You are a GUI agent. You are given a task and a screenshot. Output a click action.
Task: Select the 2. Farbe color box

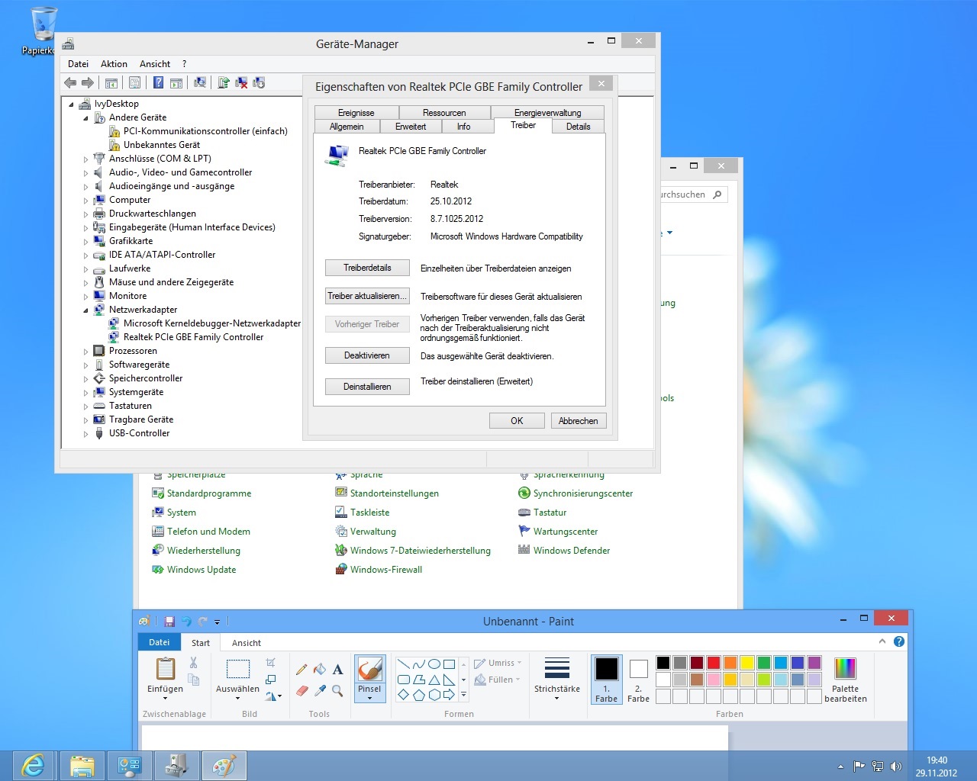[x=638, y=680]
